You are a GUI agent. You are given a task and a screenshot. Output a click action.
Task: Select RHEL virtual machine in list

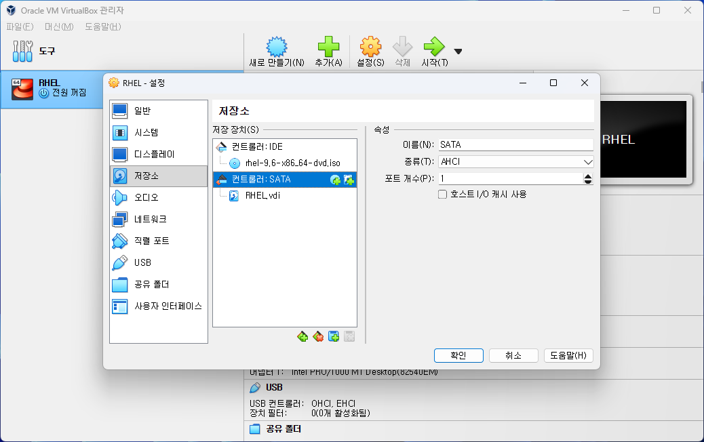[x=52, y=89]
